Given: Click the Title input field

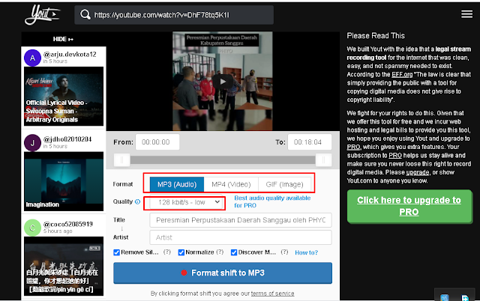Looking at the screenshot, I should point(241,220).
